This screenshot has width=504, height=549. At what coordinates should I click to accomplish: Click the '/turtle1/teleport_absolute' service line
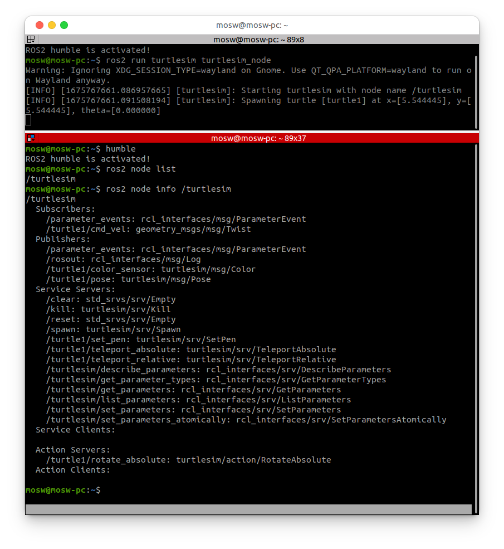pos(191,350)
